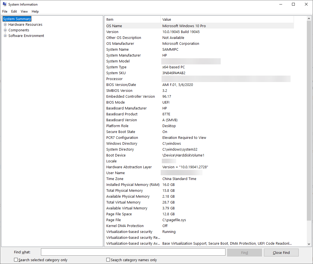Select the BIOS Mode row
This screenshot has width=313, height=264.
(x=200, y=102)
